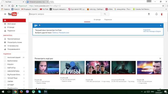Open Chrome from the taskbar
The image size is (168, 94).
(x=15, y=92)
